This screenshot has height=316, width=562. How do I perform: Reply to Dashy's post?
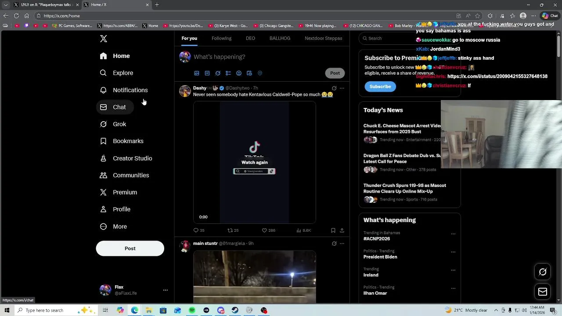pos(199,230)
